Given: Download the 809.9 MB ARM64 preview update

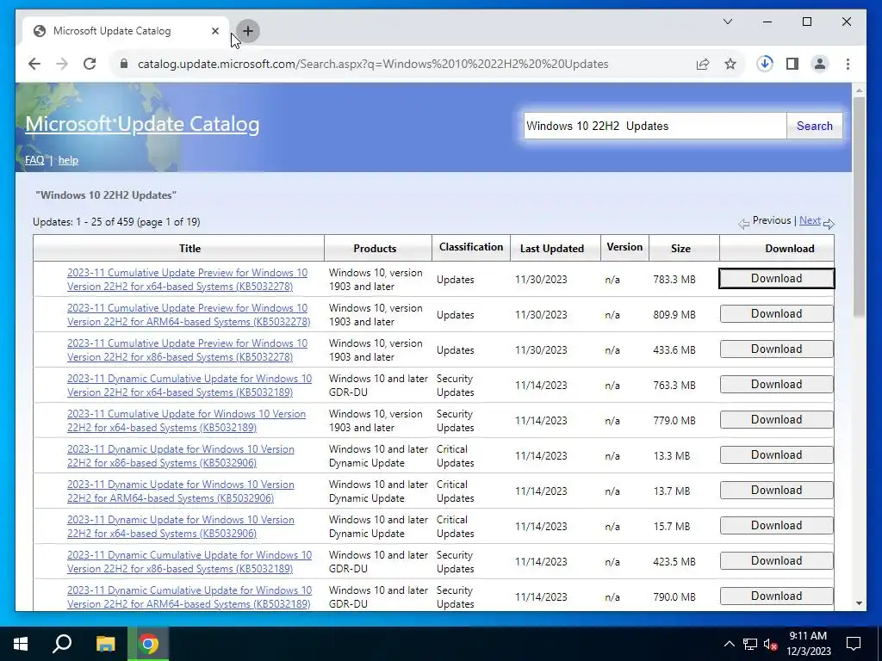Looking at the screenshot, I should point(776,313).
